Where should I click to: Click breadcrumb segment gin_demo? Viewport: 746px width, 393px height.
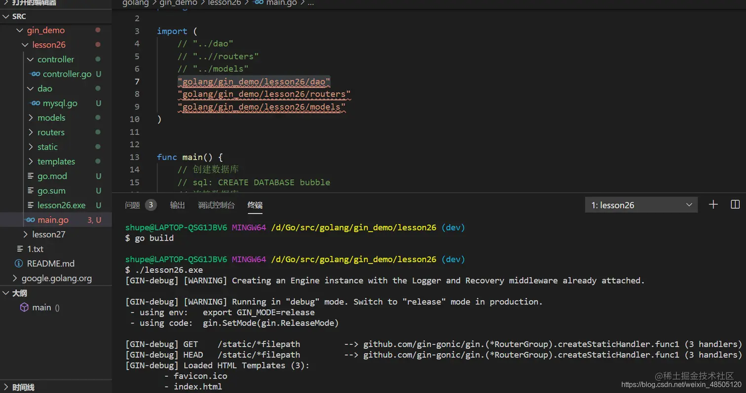[x=178, y=3]
